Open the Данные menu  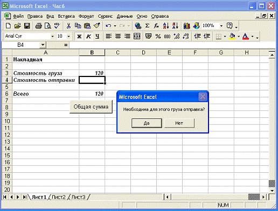[x=124, y=16]
